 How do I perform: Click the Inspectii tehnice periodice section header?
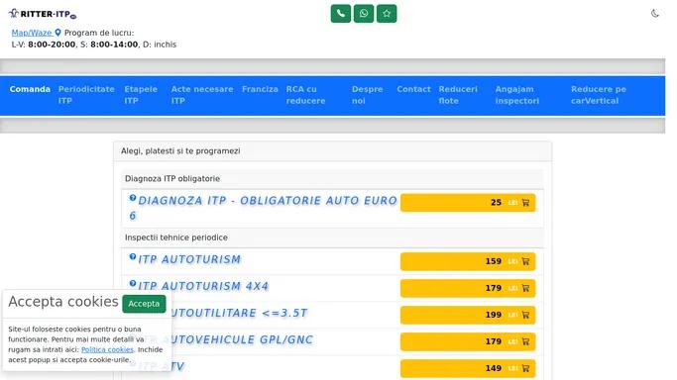coord(332,237)
